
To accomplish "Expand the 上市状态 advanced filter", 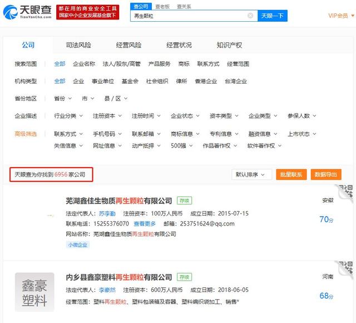I will 302,134.
